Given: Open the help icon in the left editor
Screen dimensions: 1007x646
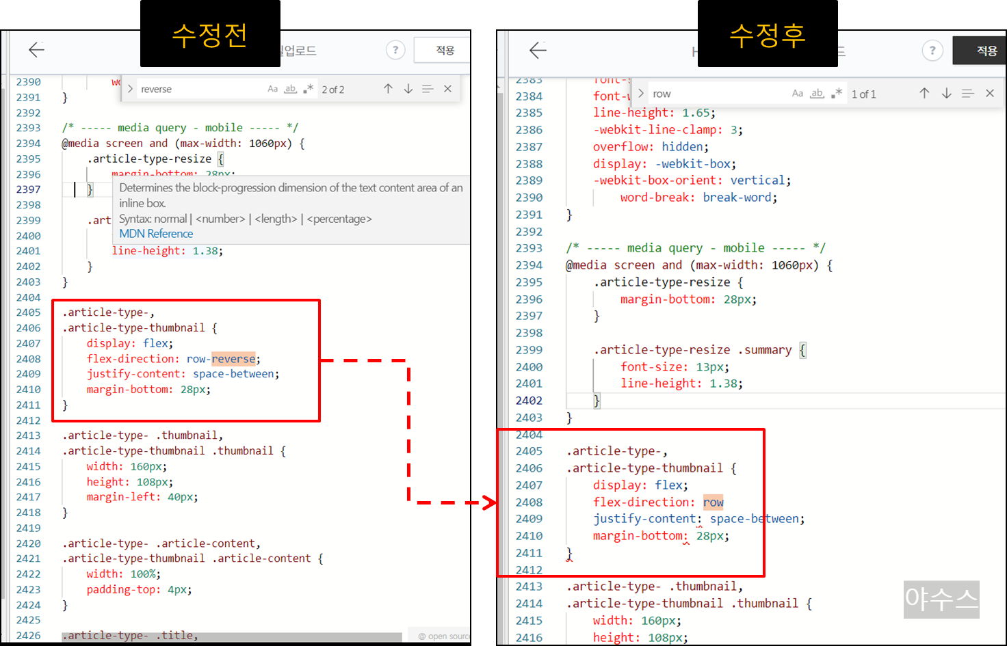Looking at the screenshot, I should (395, 50).
